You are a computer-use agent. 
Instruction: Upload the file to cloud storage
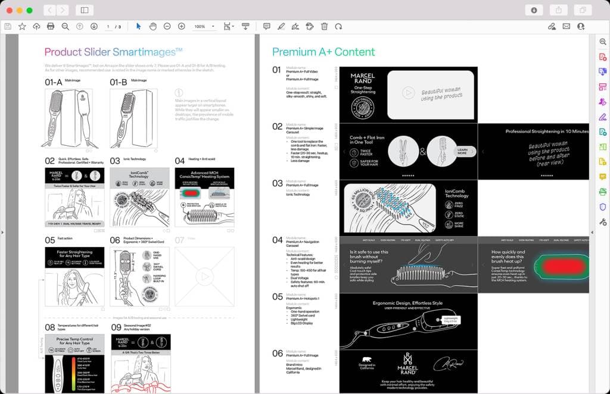(x=36, y=26)
